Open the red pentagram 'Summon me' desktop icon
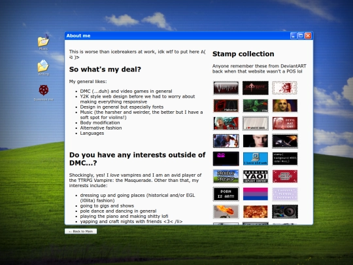 (x=43, y=93)
